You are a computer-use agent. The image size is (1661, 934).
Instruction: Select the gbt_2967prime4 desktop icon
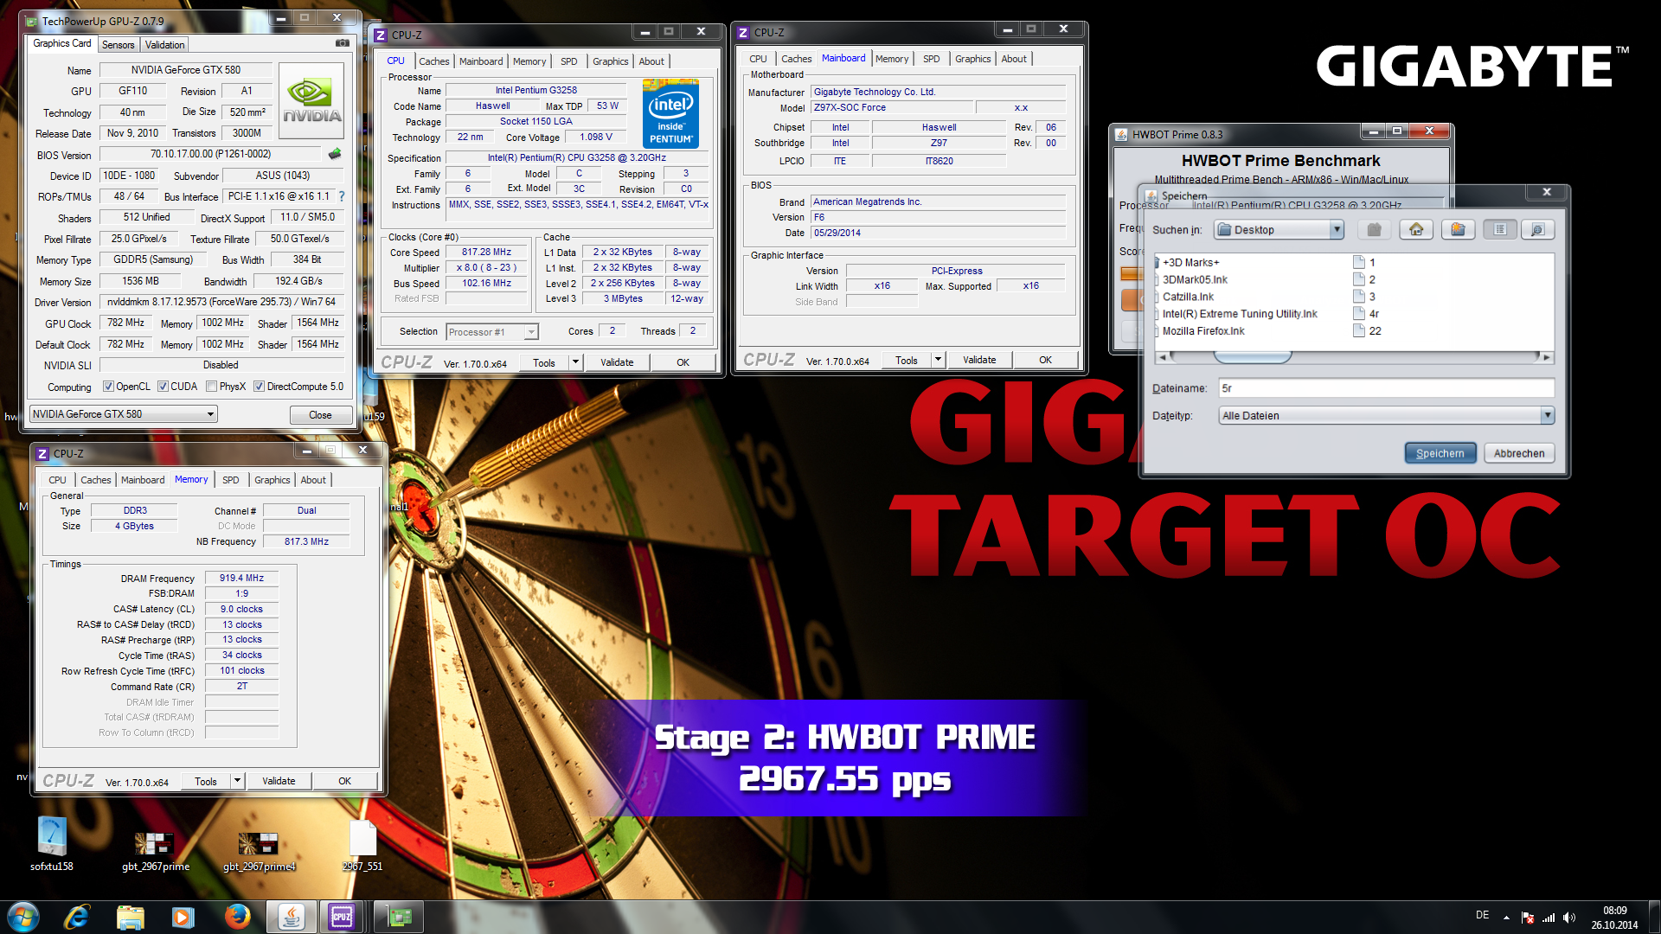[x=259, y=851]
